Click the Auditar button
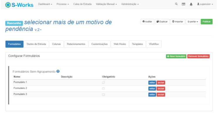This screenshot has height=114, width=219. point(147,22)
